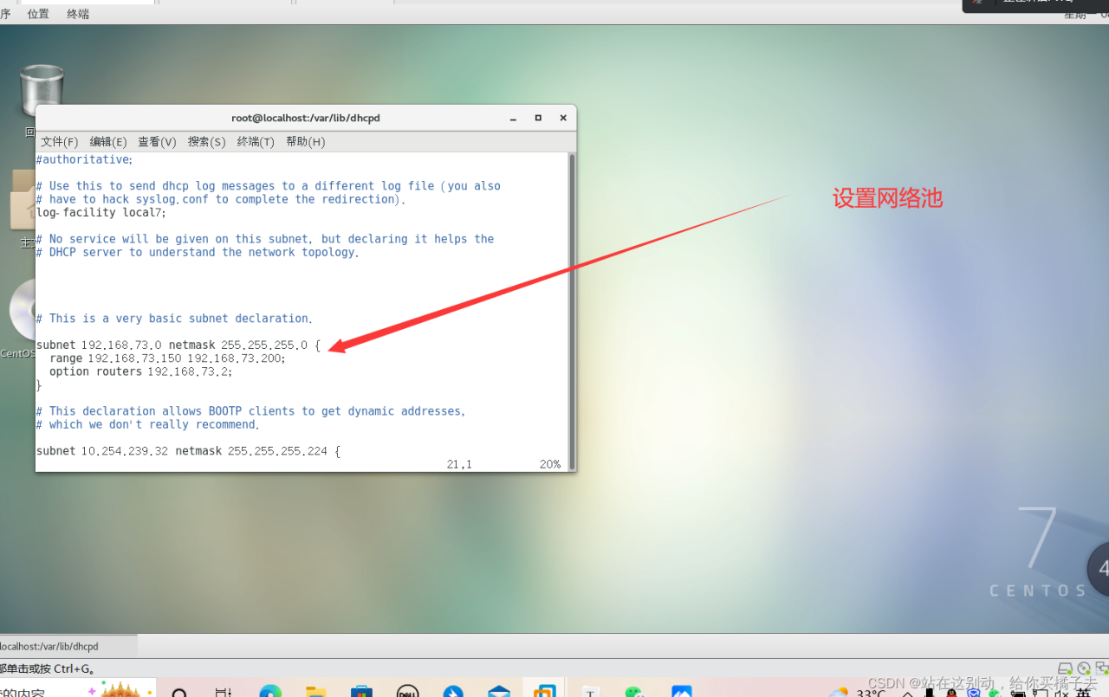
Task: Open the 文件(F) menu in the terminal
Action: pos(60,141)
